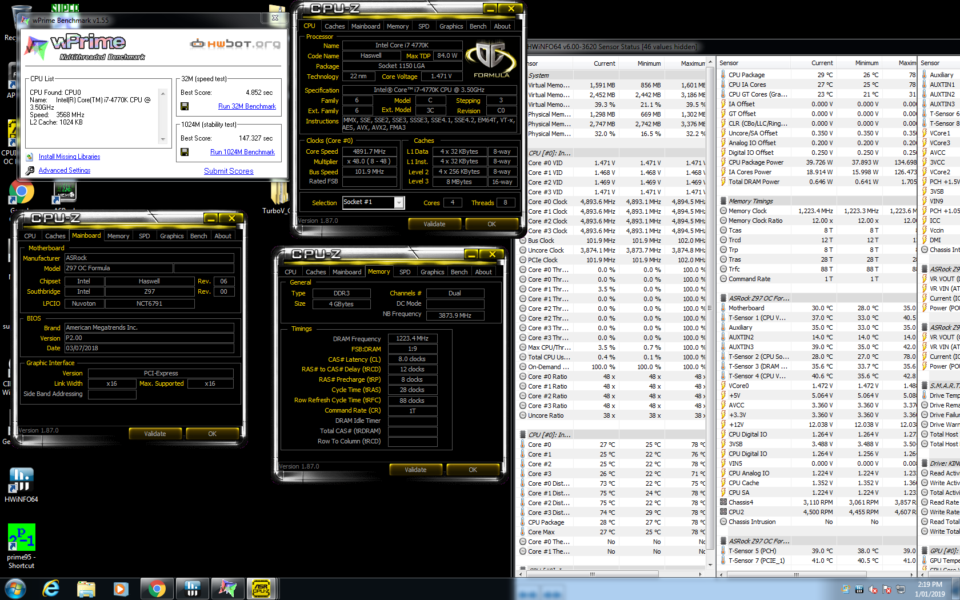Click the Run 1024M Benchmark link
The width and height of the screenshot is (960, 600).
coord(242,152)
